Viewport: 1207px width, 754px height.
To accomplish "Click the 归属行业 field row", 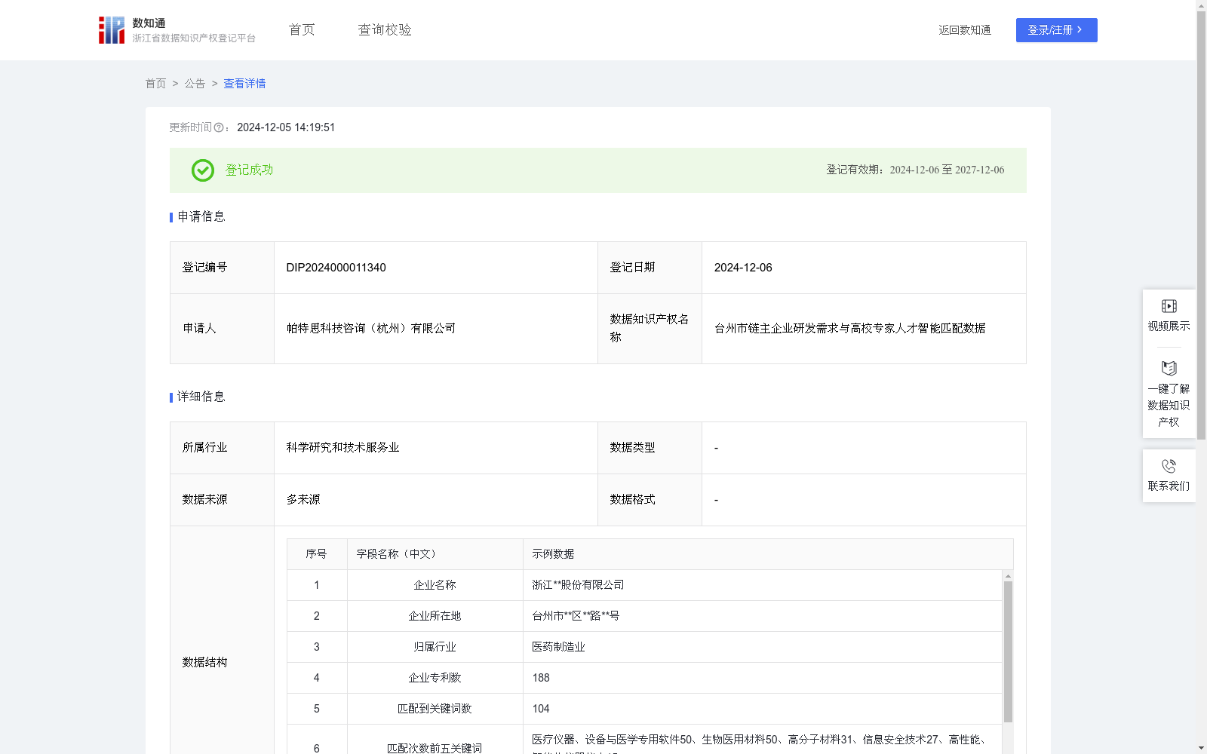I will tap(644, 647).
